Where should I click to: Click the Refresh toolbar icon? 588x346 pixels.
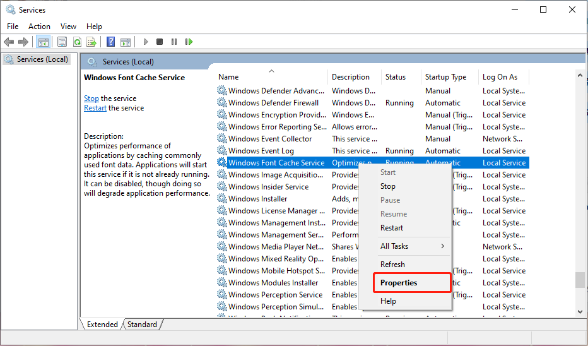[77, 42]
